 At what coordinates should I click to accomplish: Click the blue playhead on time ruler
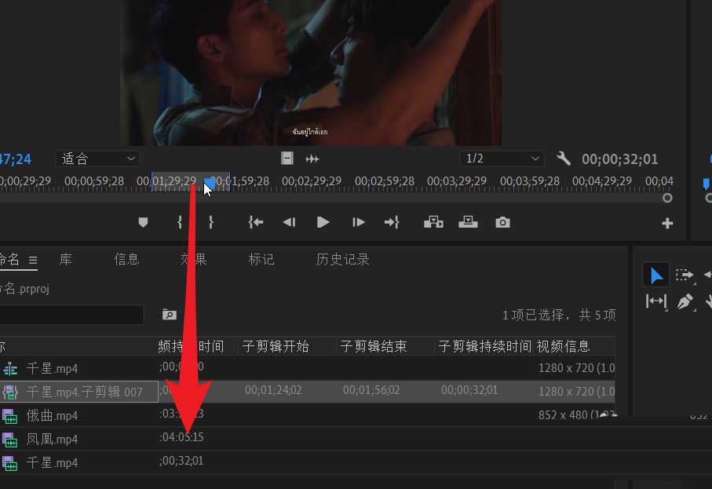pyautogui.click(x=210, y=184)
